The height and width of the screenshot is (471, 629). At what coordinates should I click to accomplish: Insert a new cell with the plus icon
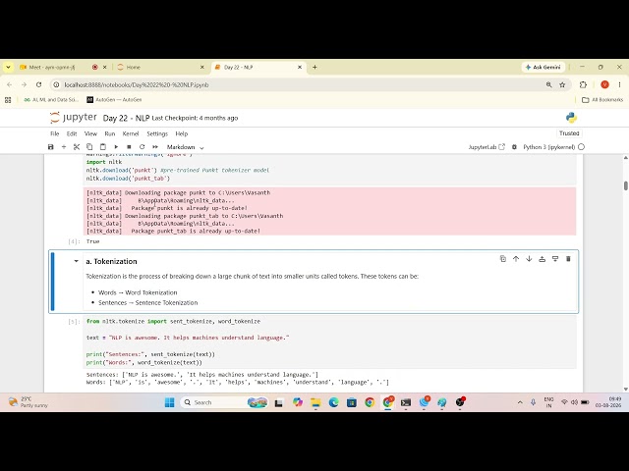pyautogui.click(x=63, y=147)
